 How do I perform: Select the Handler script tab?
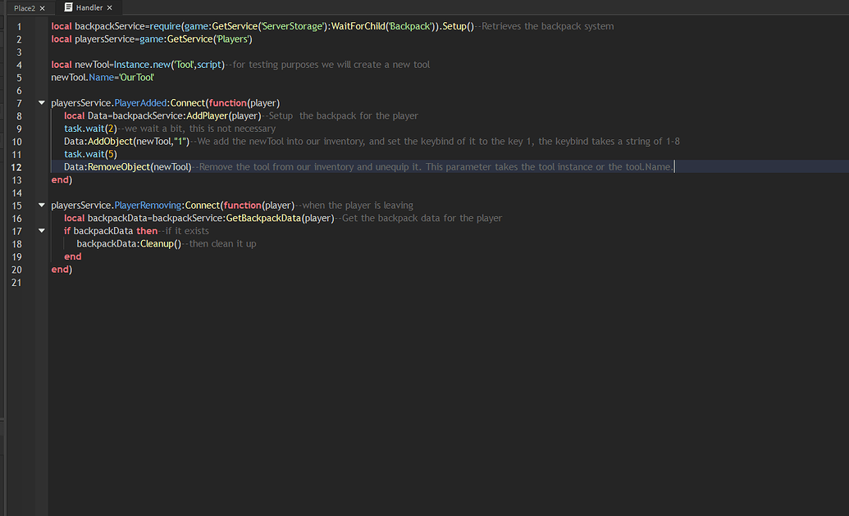click(89, 7)
